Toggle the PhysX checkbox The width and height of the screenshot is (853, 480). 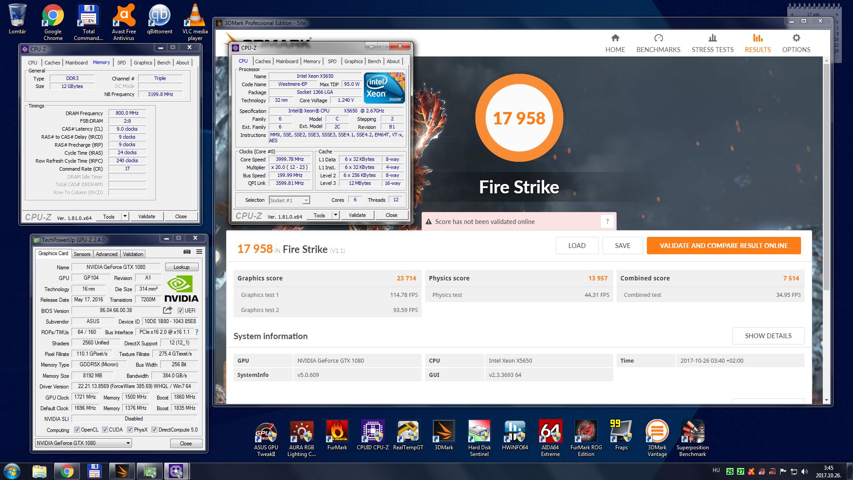(130, 430)
